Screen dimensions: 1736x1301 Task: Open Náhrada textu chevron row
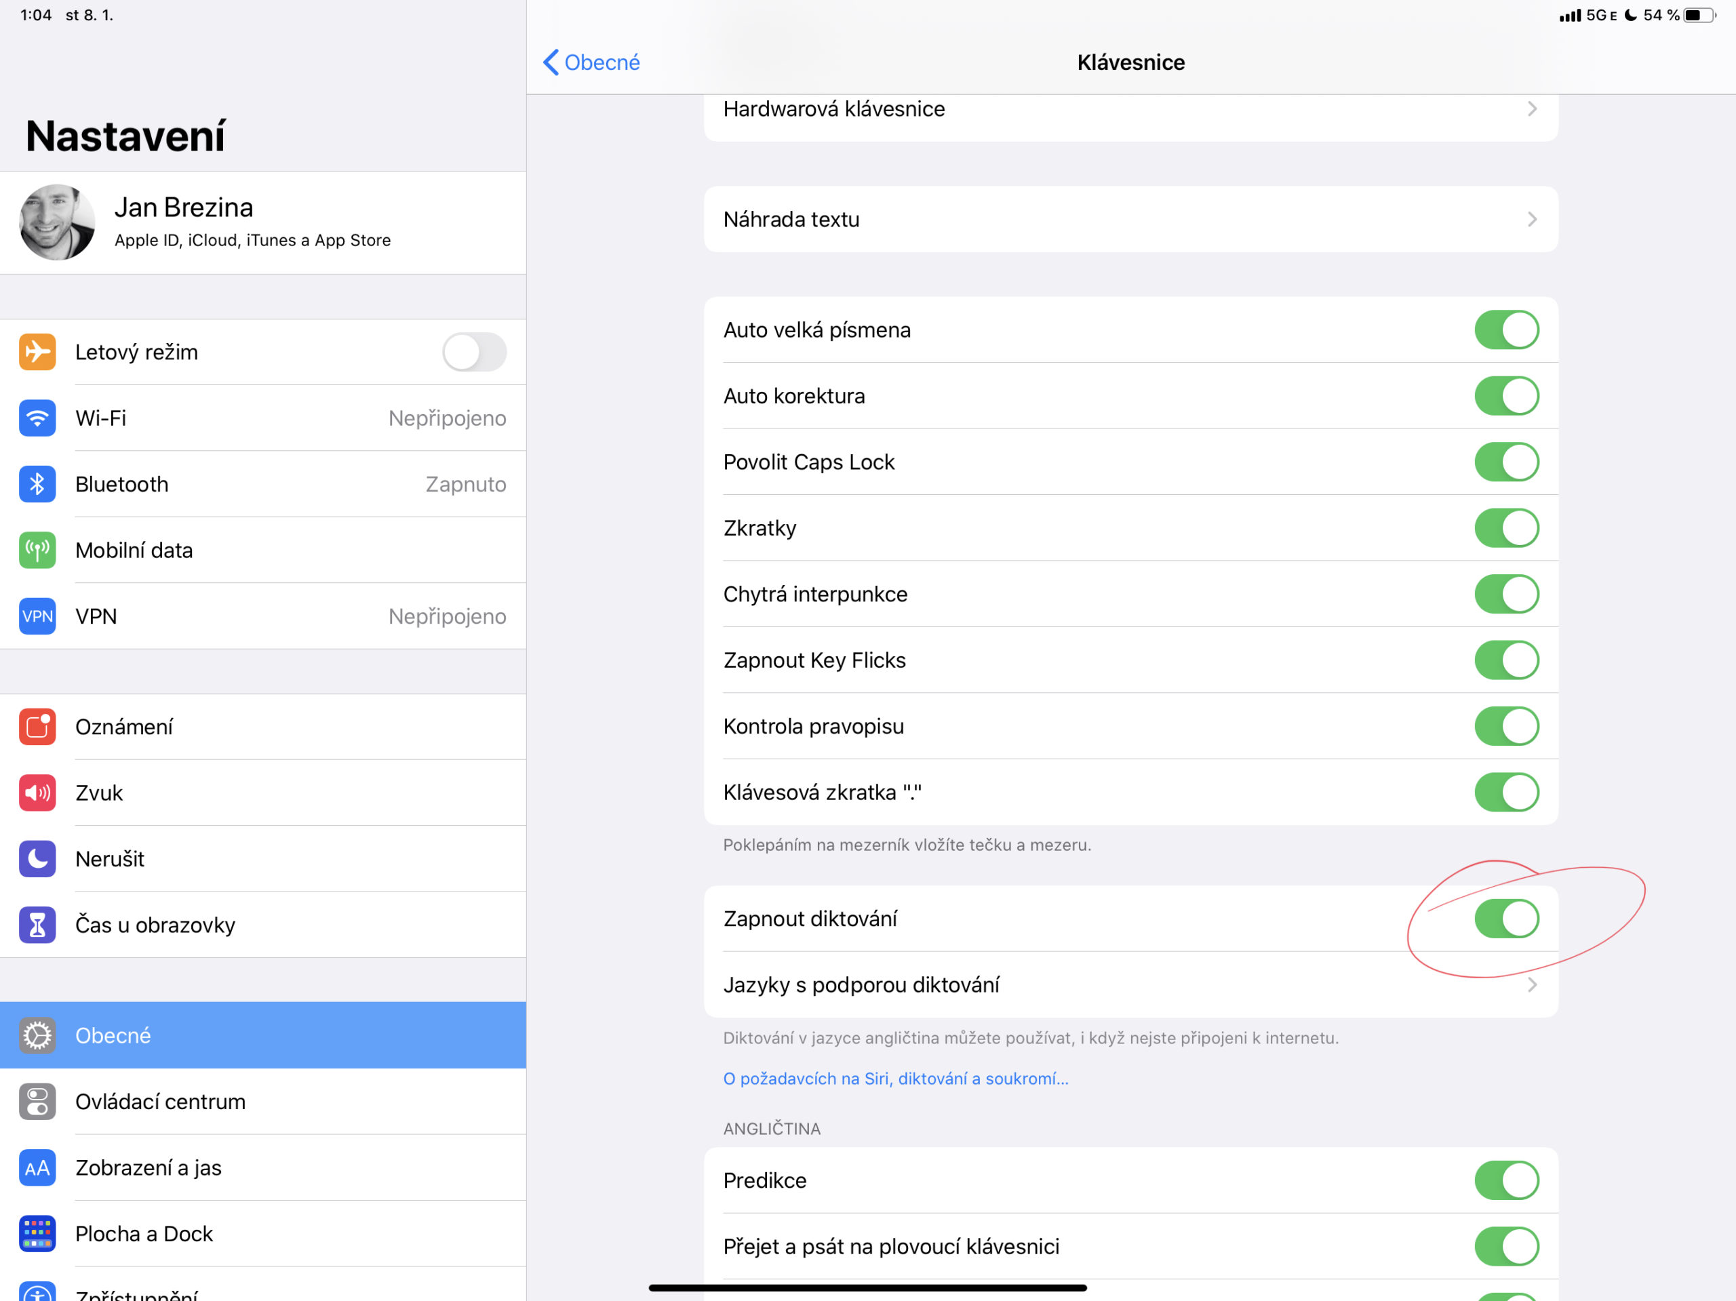pos(1130,219)
